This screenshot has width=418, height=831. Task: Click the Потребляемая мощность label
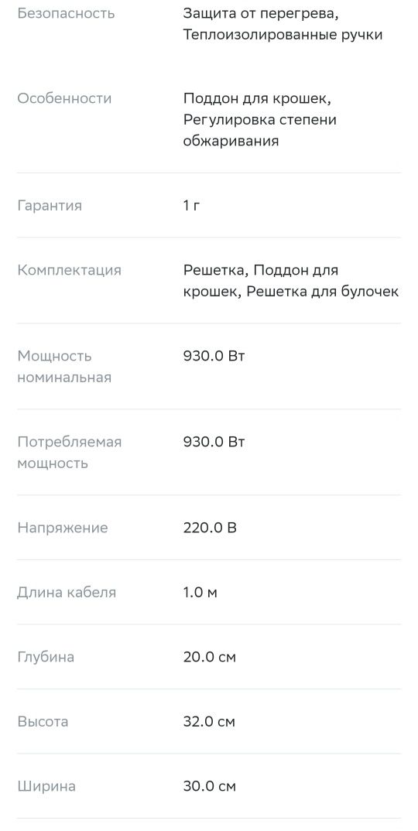[x=70, y=453]
